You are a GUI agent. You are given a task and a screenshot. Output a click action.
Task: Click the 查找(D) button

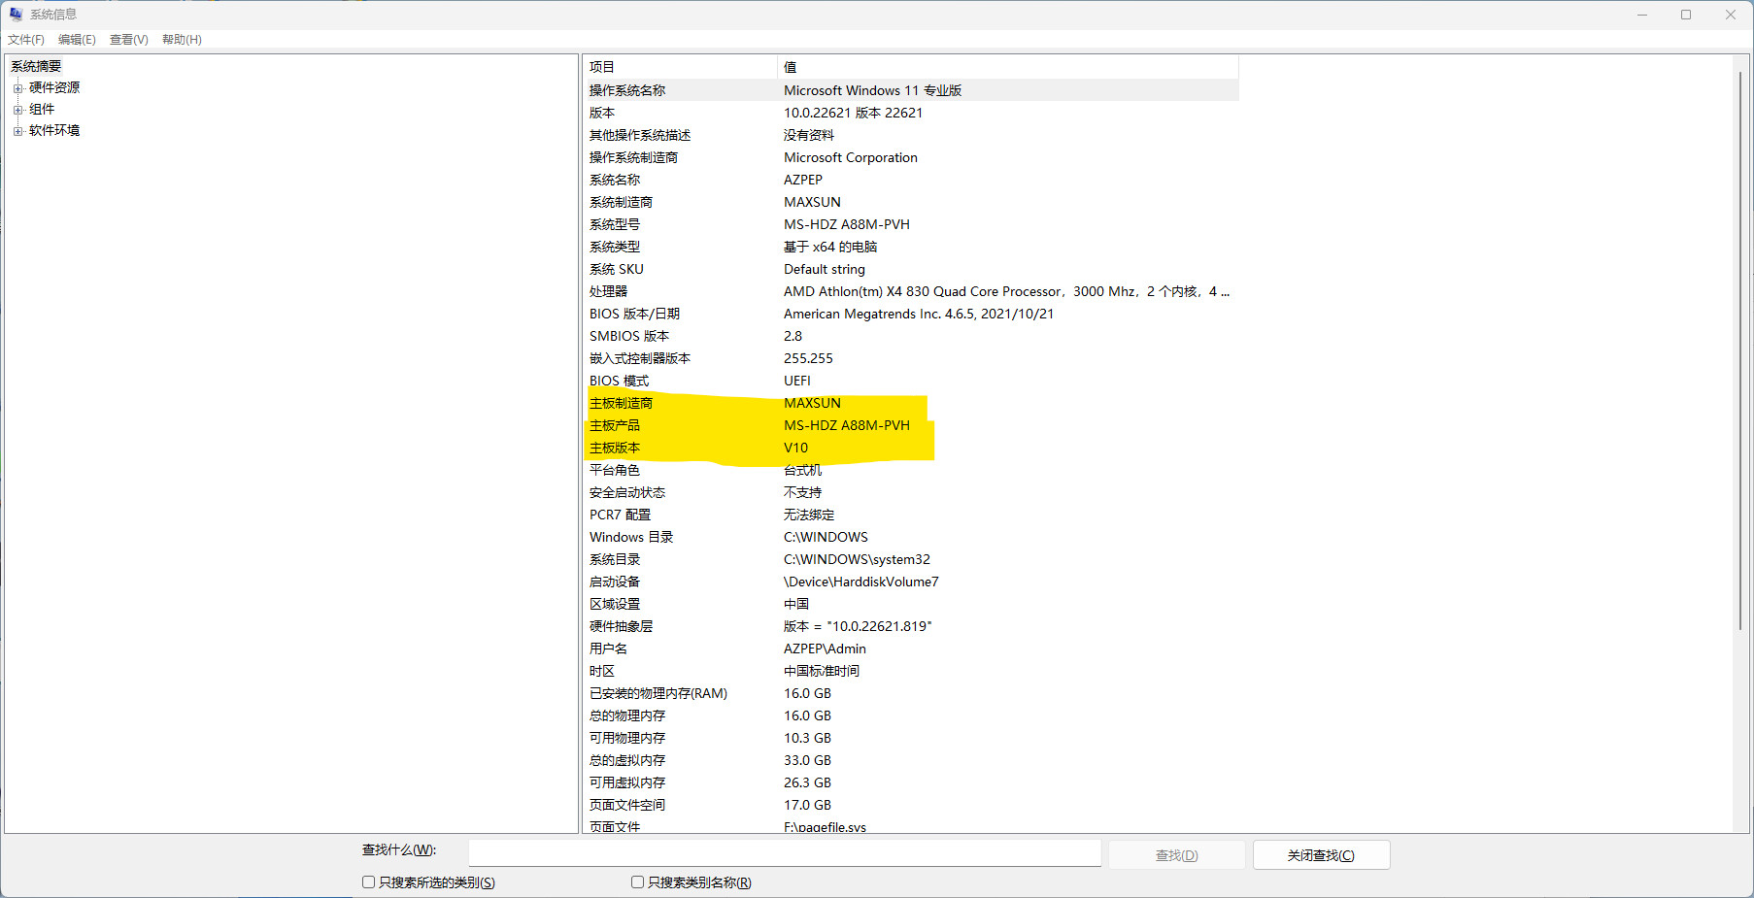[1176, 855]
